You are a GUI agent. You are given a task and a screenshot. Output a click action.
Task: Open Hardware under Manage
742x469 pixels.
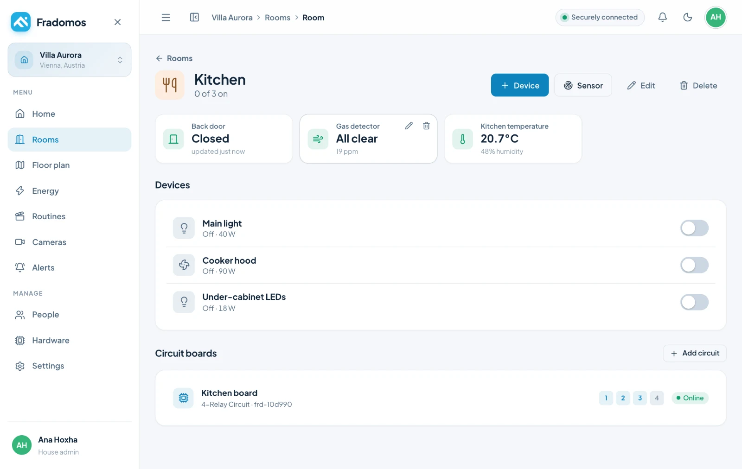pyautogui.click(x=70, y=341)
